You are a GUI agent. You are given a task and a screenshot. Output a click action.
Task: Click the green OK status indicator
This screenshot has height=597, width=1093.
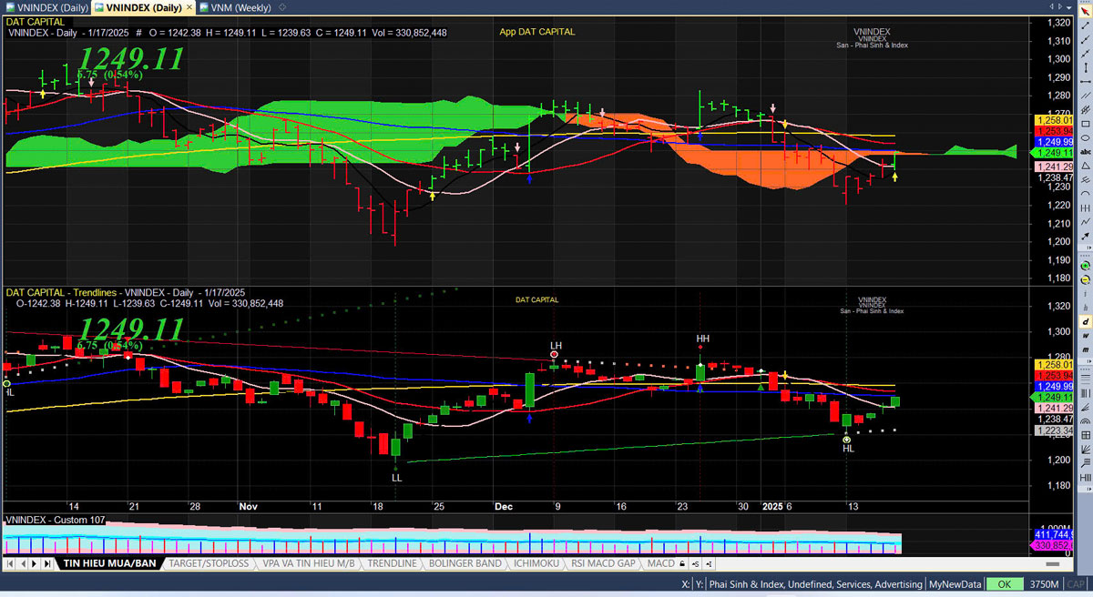pos(1004,584)
